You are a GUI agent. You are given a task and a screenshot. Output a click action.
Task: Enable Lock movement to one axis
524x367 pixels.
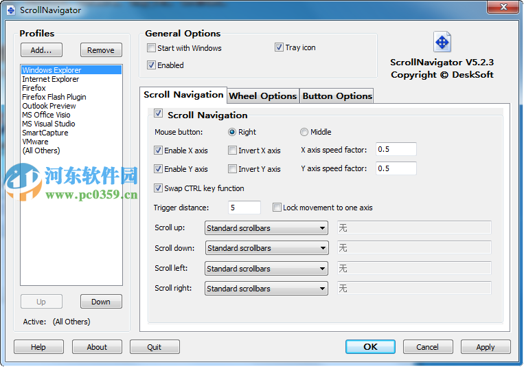coord(277,208)
